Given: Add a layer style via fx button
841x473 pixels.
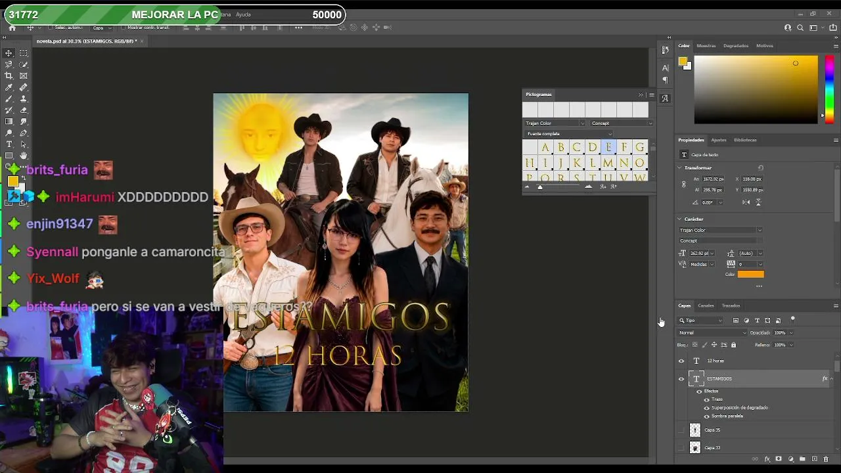Looking at the screenshot, I should (767, 459).
